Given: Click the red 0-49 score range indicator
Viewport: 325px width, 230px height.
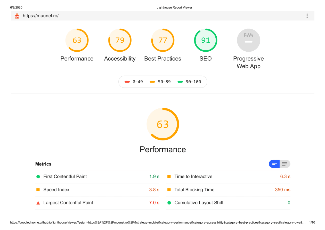Looking at the screenshot, I should click(x=127, y=82).
